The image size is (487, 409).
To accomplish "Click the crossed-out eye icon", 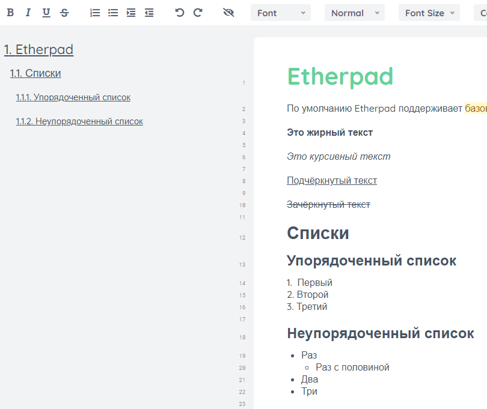I will [228, 13].
